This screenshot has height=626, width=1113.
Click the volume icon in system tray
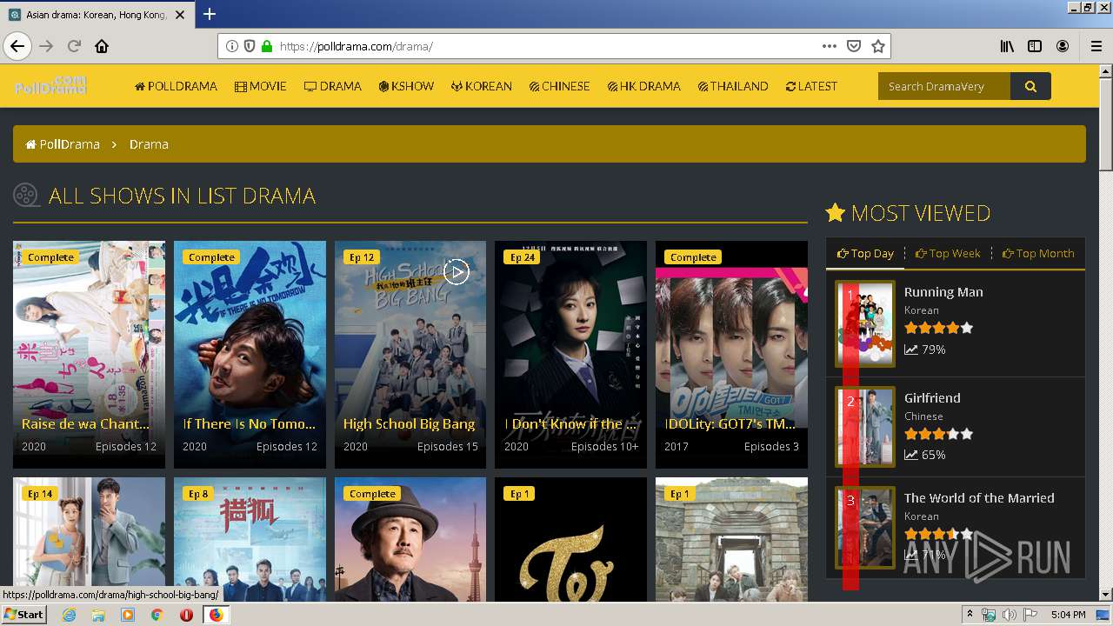pyautogui.click(x=1009, y=615)
